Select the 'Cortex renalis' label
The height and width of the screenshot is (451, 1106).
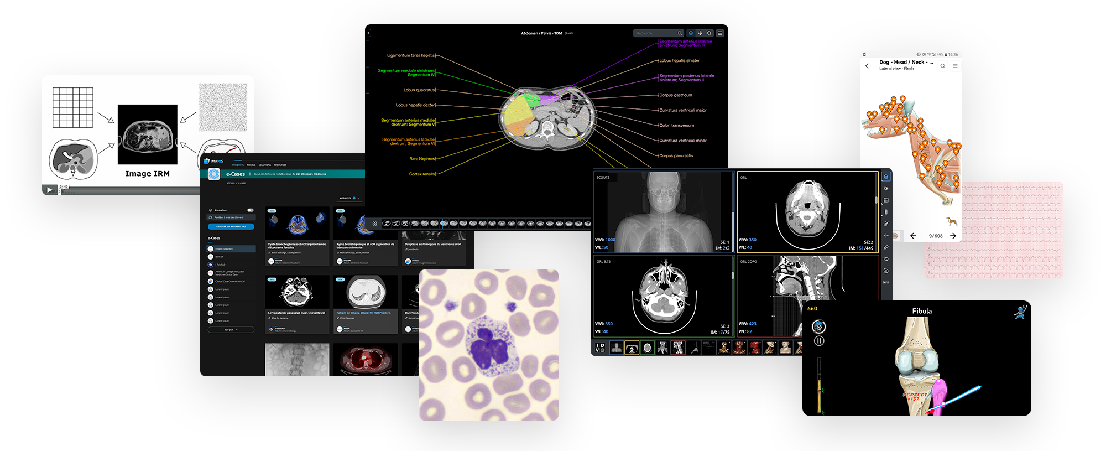[422, 174]
